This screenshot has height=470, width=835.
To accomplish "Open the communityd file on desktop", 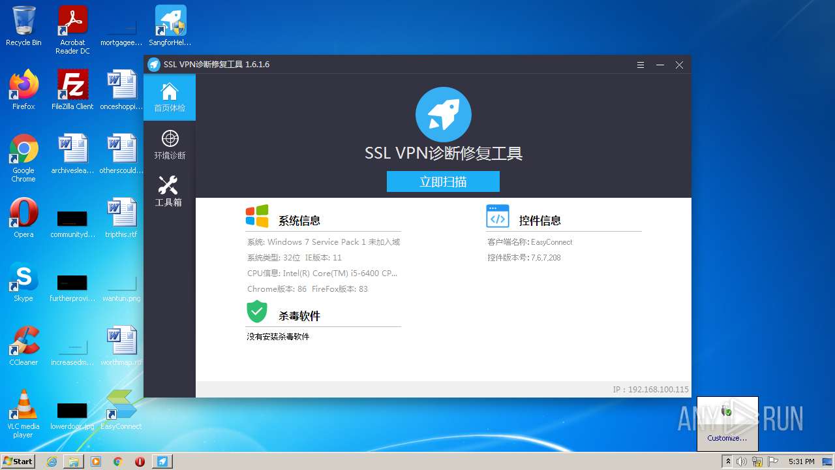I will (x=72, y=223).
